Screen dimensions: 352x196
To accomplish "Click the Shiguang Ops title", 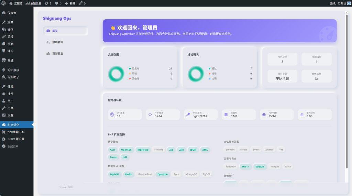I will point(57,18).
